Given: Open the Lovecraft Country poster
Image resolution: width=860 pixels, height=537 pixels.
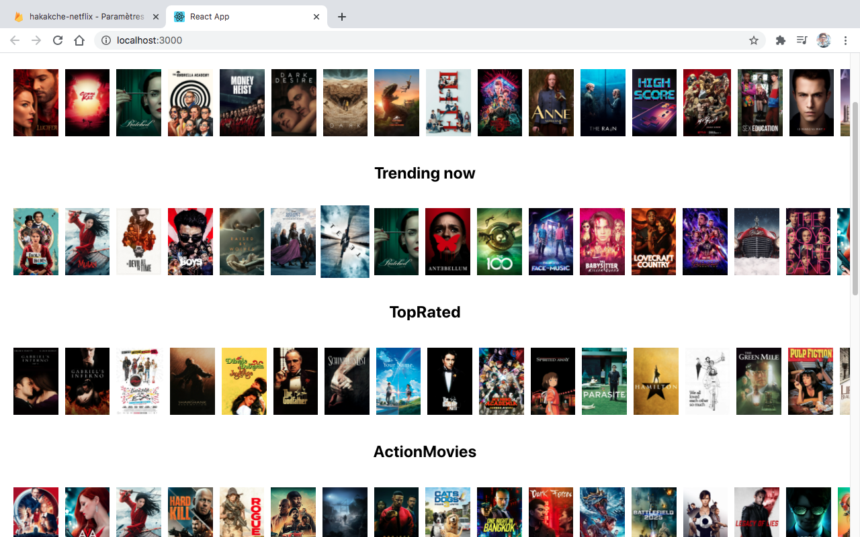Looking at the screenshot, I should click(x=654, y=242).
